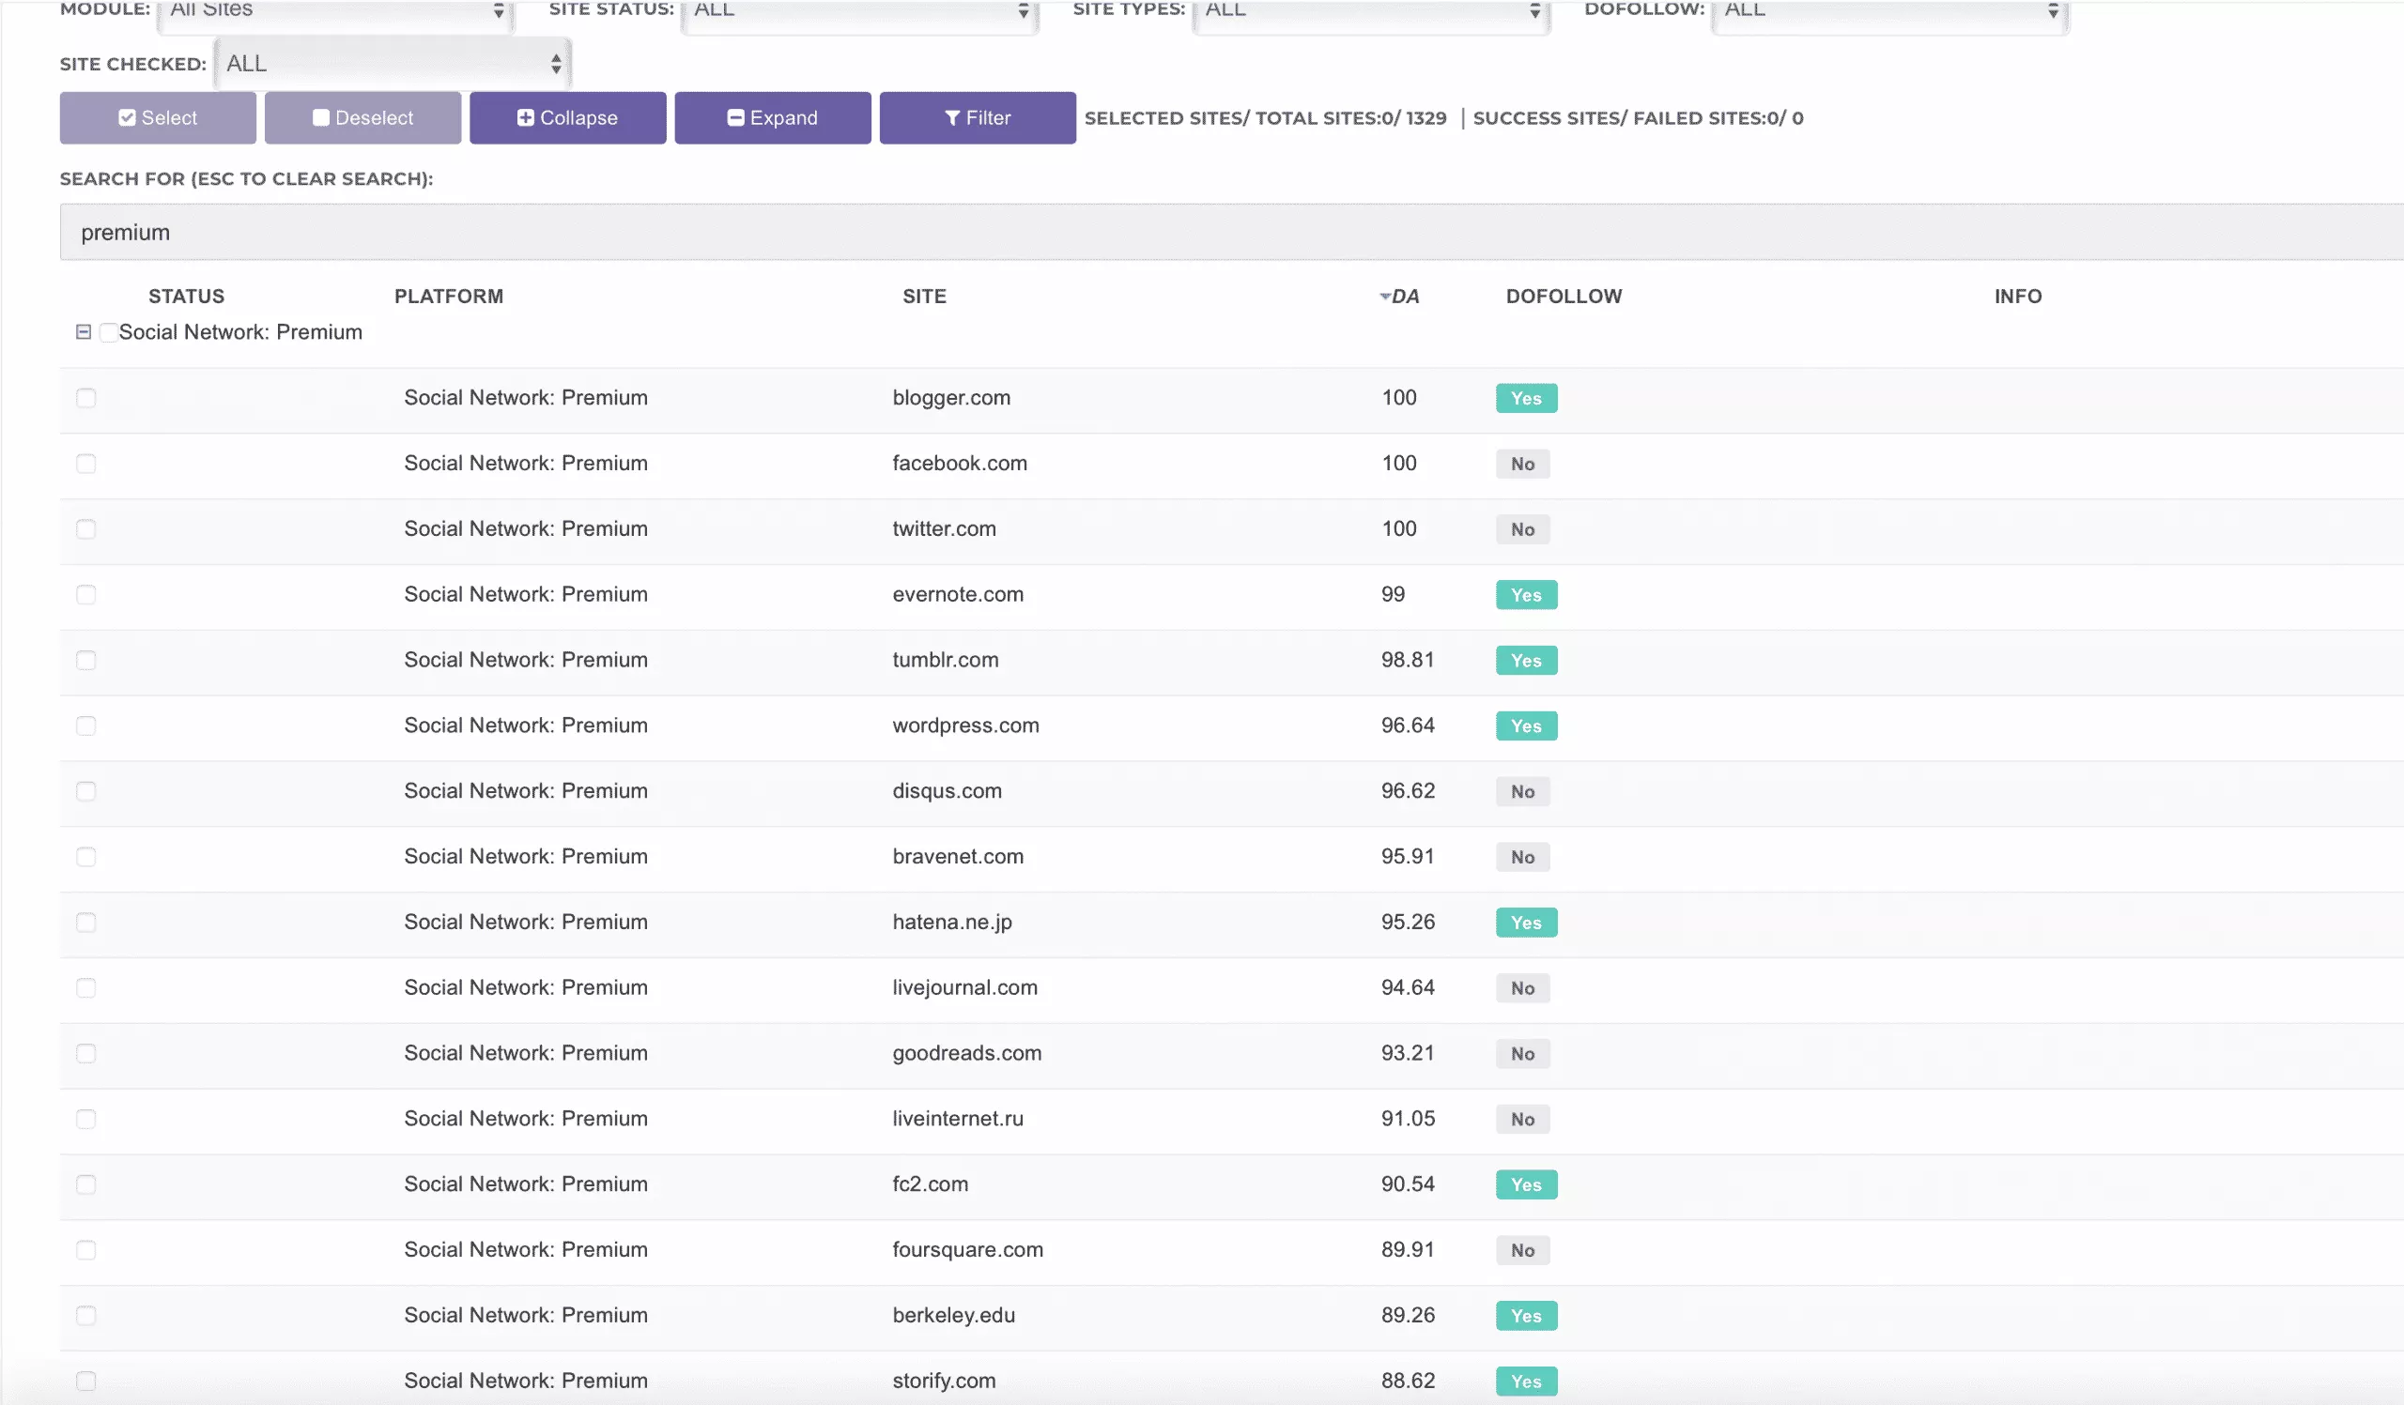2404x1405 pixels.
Task: Click the green Yes badge for evernote.com
Action: point(1525,594)
